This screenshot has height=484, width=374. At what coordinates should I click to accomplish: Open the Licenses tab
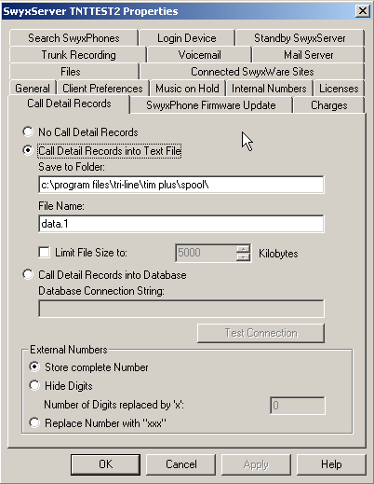coord(339,89)
